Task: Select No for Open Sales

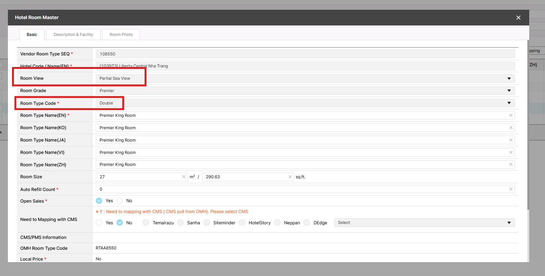Action: click(120, 201)
